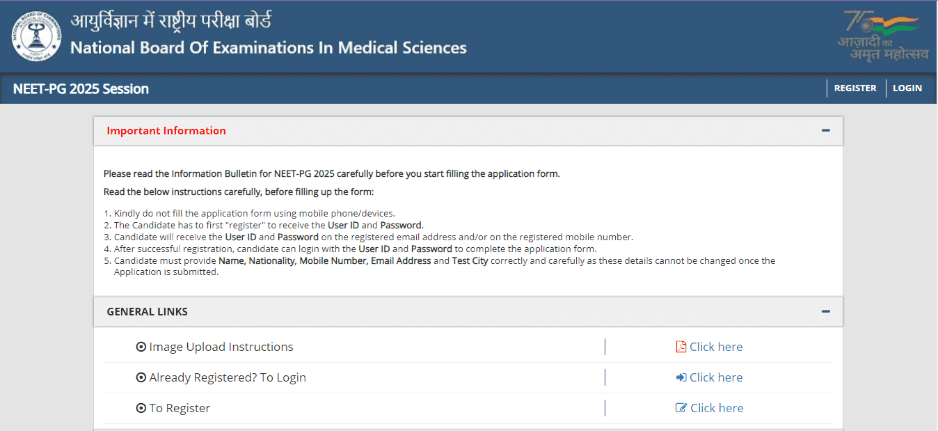Screen dimensions: 938x431
Task: Click the Hindi board name heading
Action: tap(171, 21)
